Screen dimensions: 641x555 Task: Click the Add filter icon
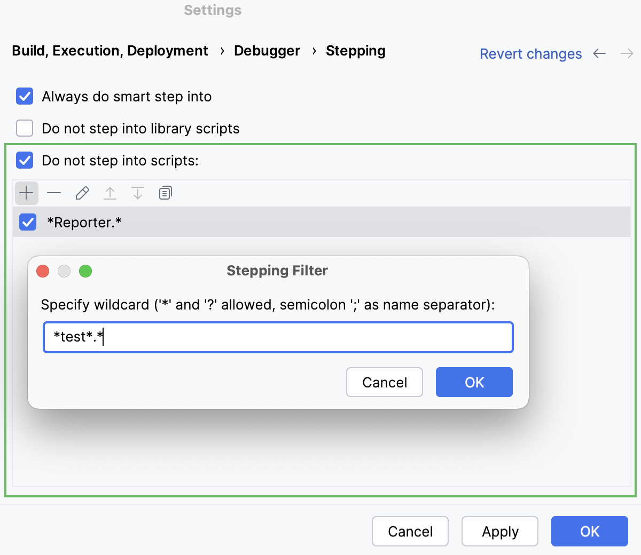26,193
